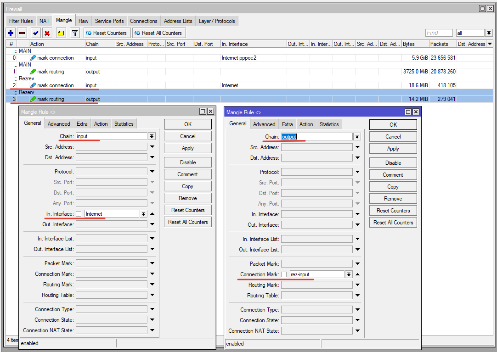Toggle the In. Interface negate checkbox

tap(79, 214)
